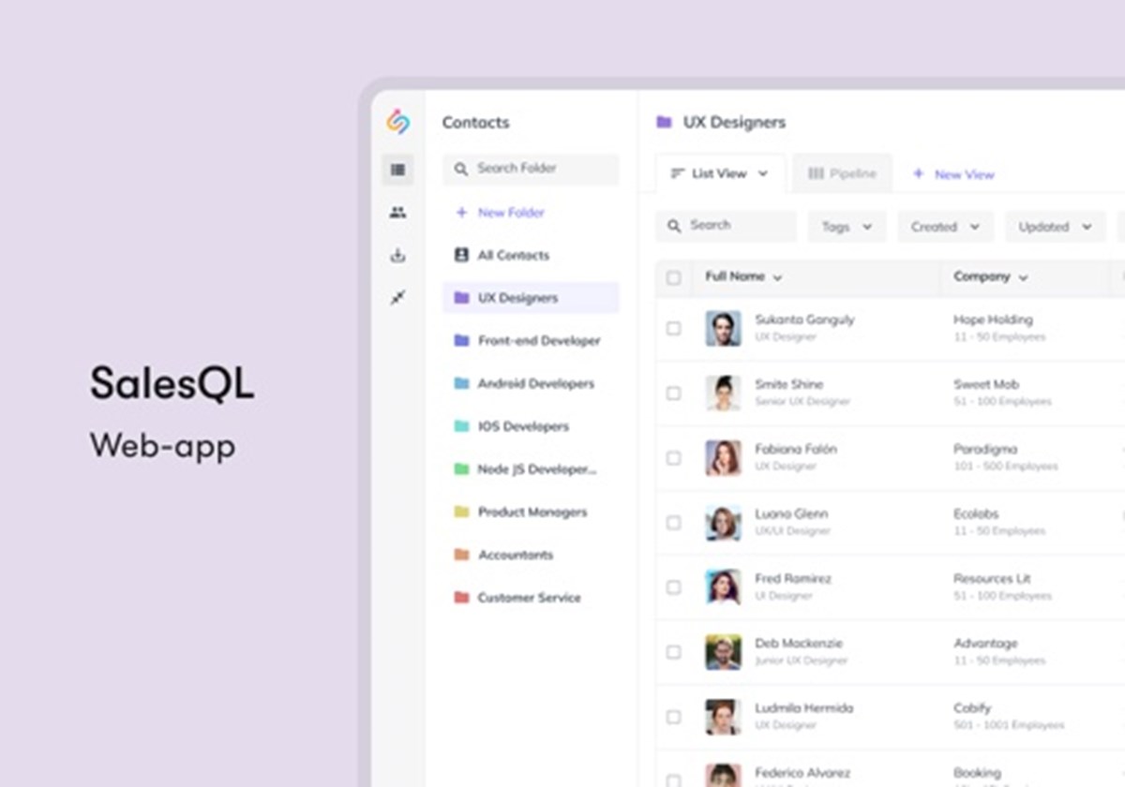This screenshot has height=787, width=1125.
Task: Focus the contacts Search input field
Action: coord(726,226)
